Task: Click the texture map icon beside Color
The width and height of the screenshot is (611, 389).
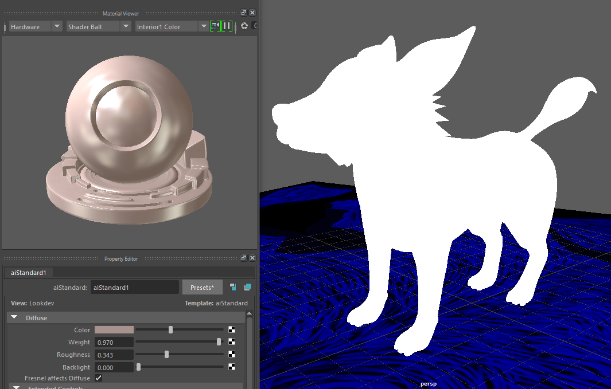Action: (232, 329)
